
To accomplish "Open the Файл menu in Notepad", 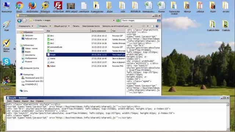I will click(9, 101).
